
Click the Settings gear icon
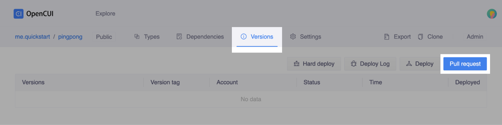click(293, 37)
